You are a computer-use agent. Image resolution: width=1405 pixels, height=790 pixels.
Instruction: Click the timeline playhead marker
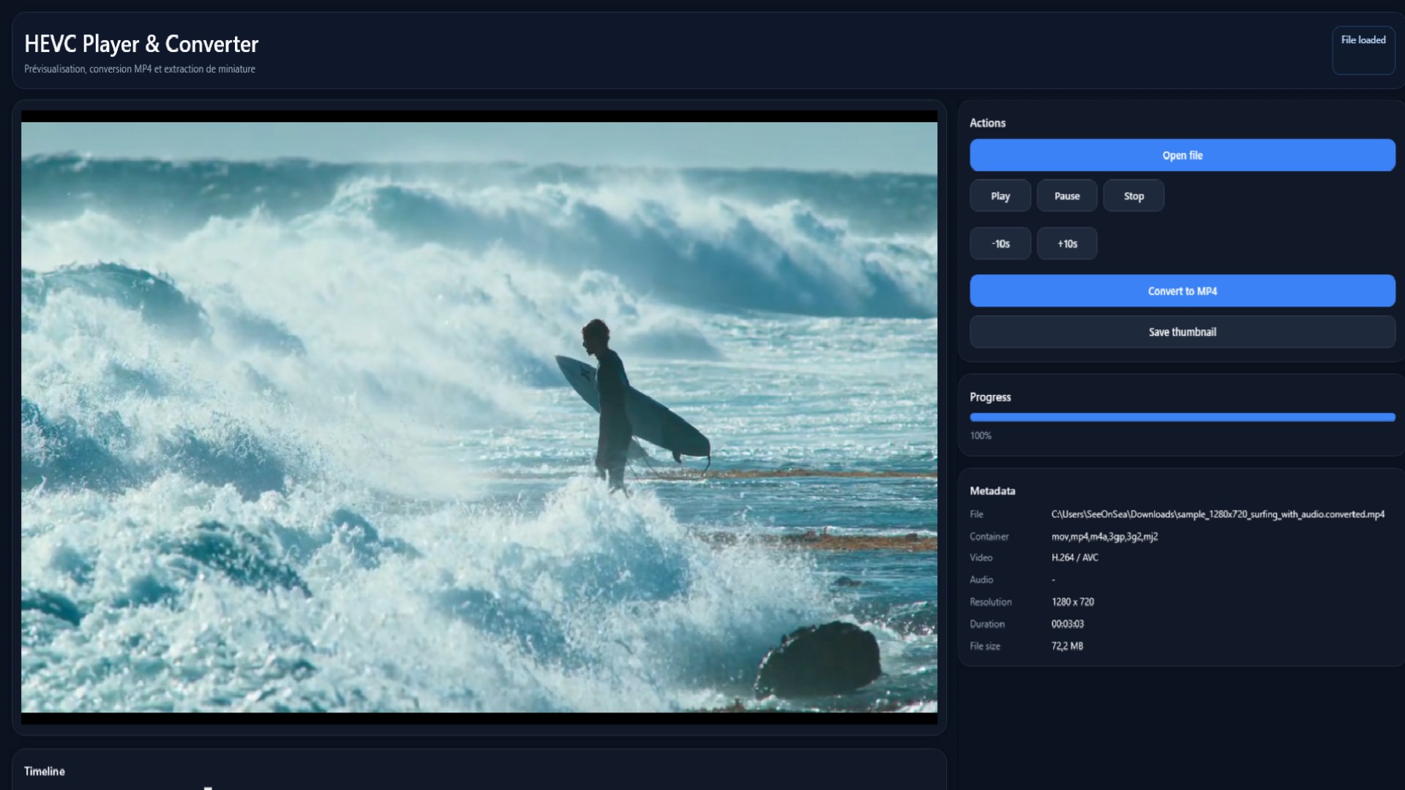208,787
